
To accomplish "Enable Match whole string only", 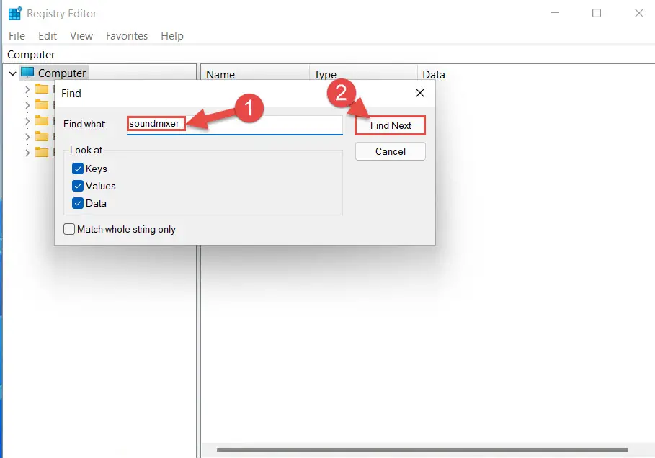I will coord(69,229).
